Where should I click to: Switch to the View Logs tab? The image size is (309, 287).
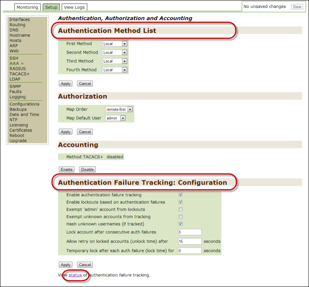coord(75,7)
